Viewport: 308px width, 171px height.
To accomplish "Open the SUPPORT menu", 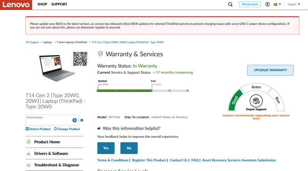I will point(59,4).
